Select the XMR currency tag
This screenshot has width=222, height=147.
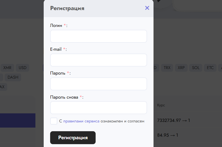tap(7, 68)
